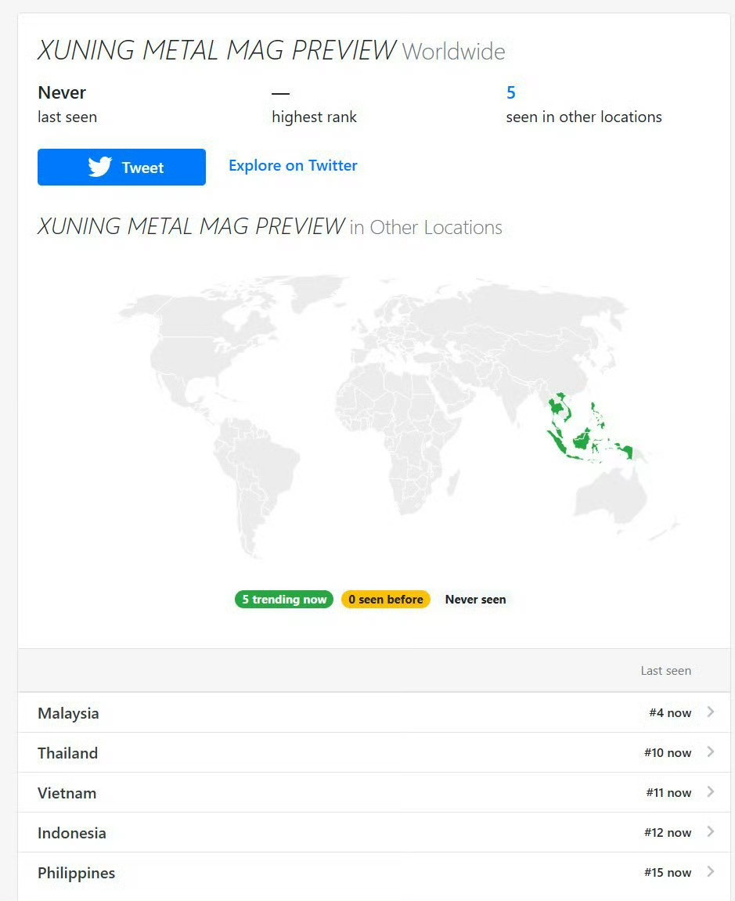Click the Twitter bird icon
Image resolution: width=735 pixels, height=901 pixels.
tap(100, 167)
